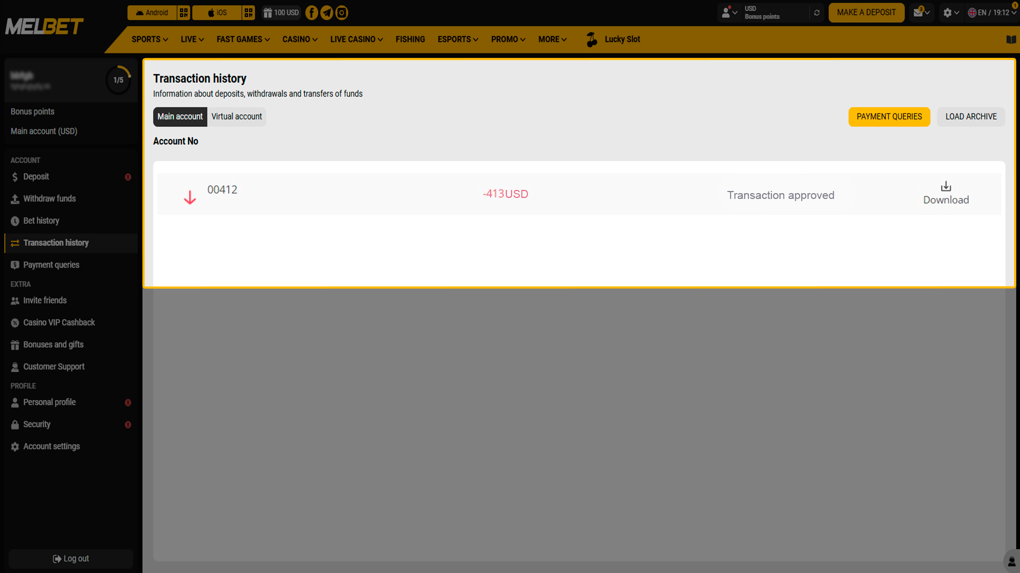
Task: Expand the SPORTS navigation dropdown
Action: (149, 39)
